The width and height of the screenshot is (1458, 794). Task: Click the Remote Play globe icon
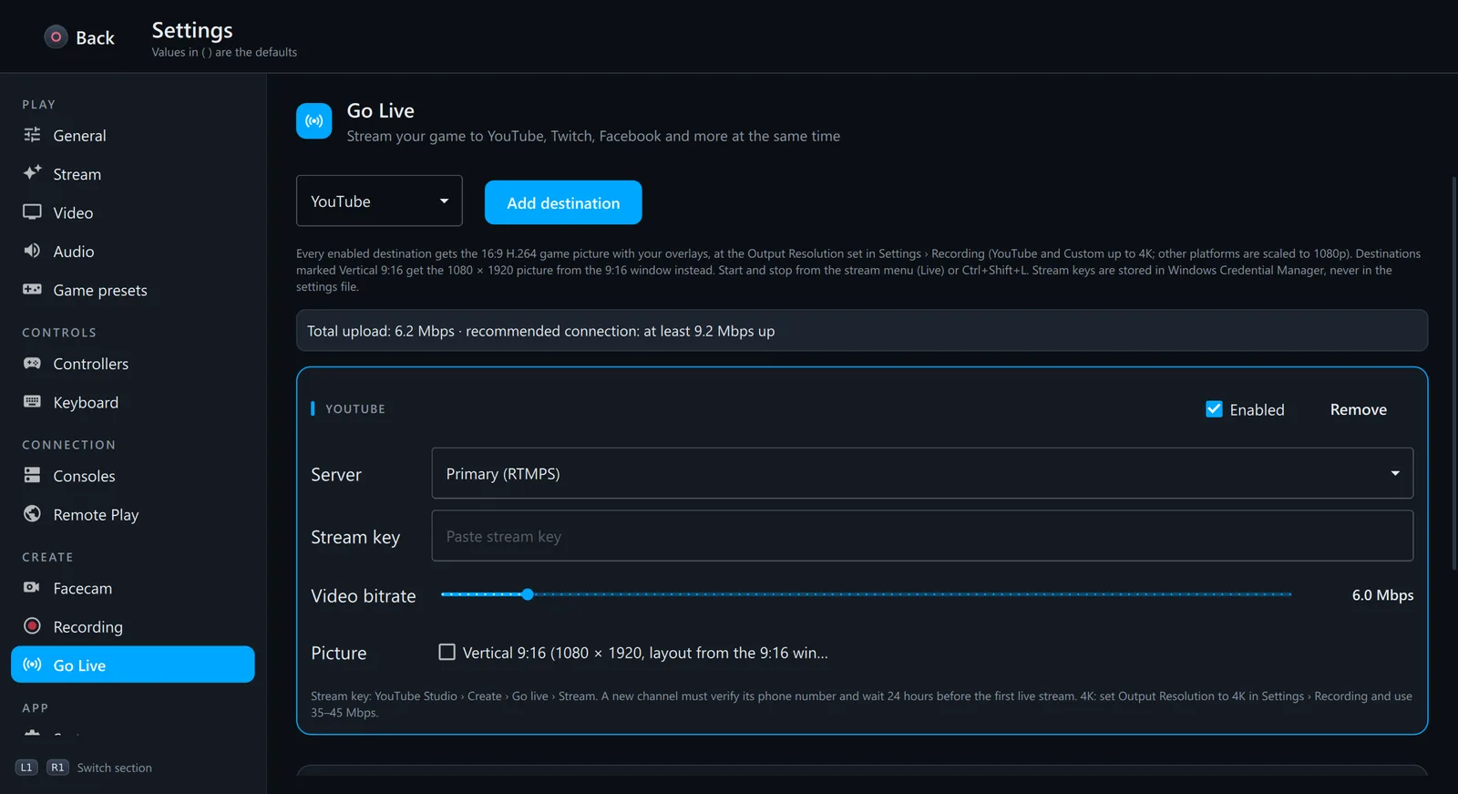[32, 514]
